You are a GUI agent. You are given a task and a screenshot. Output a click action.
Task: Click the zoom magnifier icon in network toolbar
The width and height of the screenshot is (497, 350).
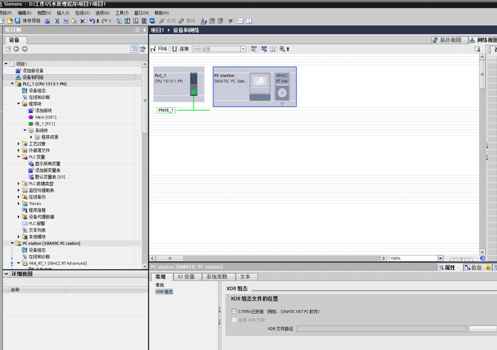(x=282, y=49)
